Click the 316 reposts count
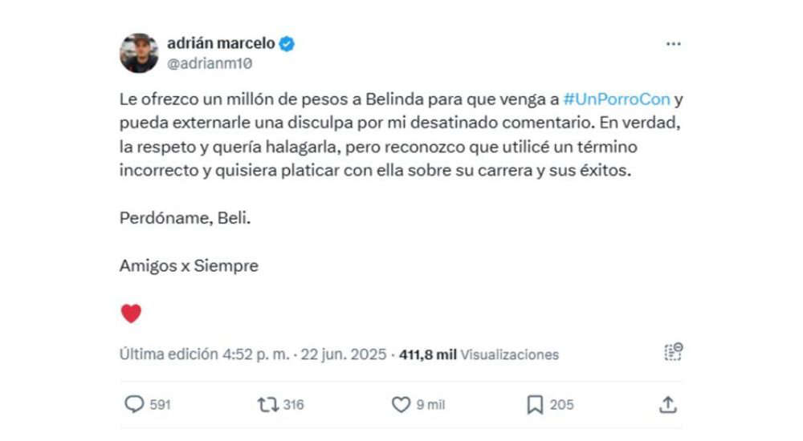 coord(293,405)
